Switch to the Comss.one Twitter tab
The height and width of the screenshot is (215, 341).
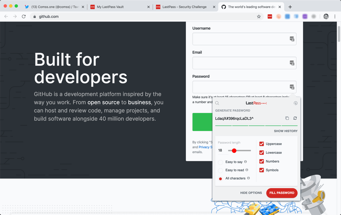(x=54, y=7)
